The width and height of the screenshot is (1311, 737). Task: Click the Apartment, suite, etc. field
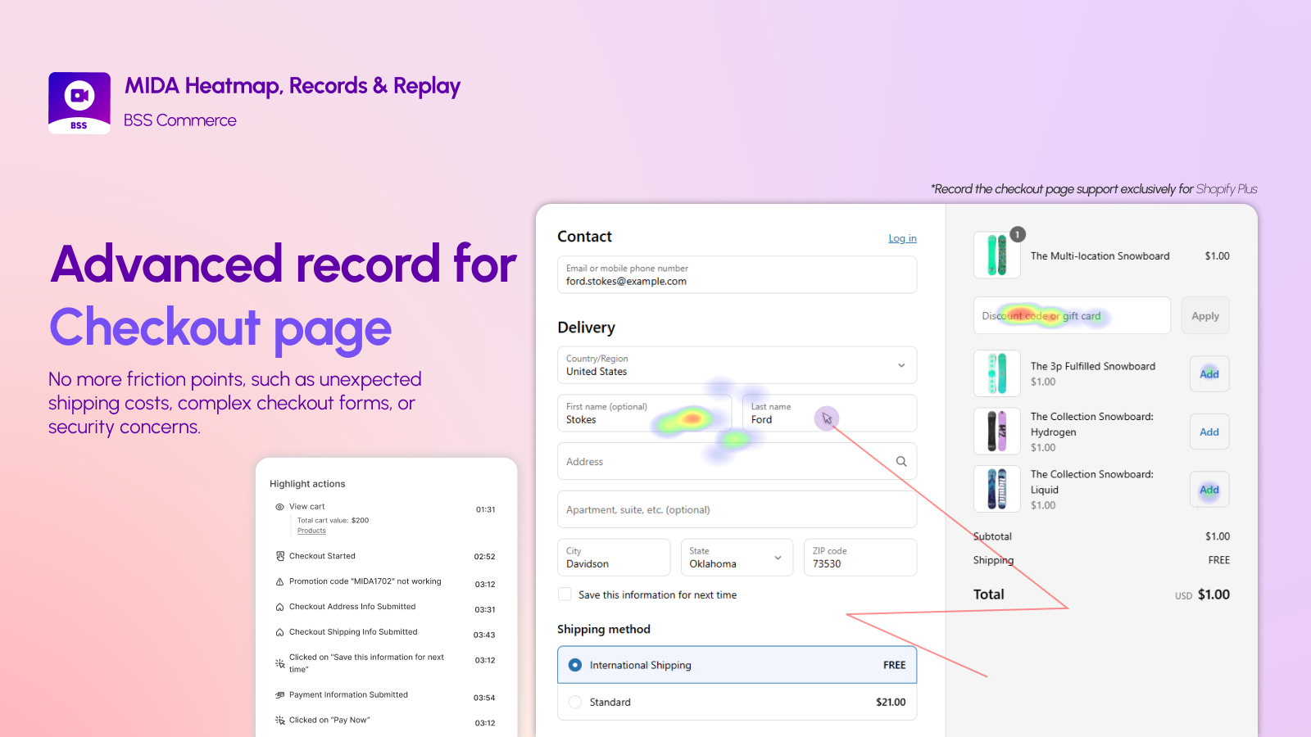click(737, 509)
